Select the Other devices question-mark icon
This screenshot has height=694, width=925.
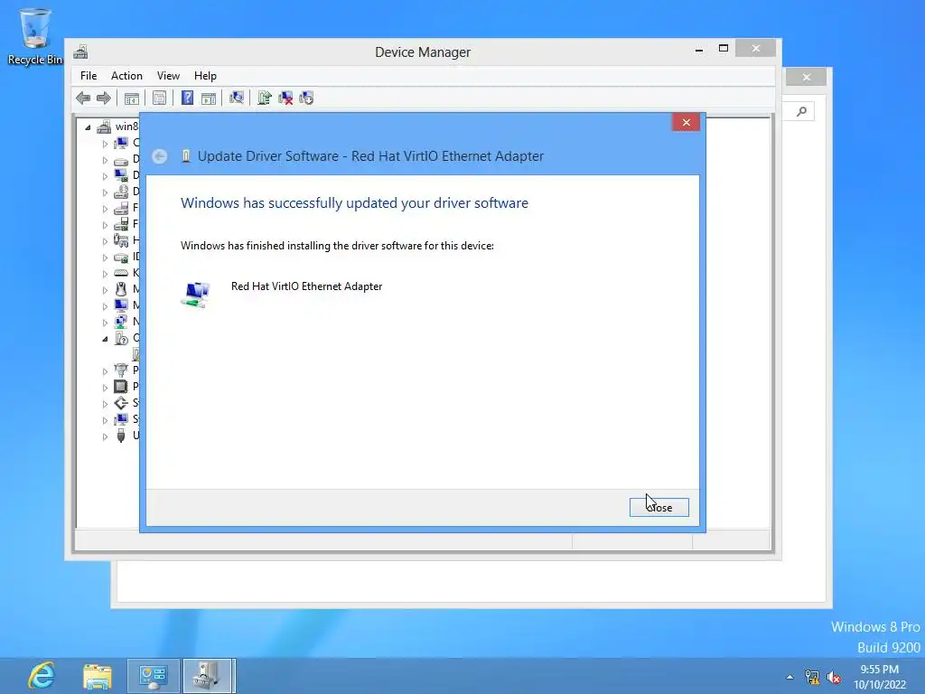pos(121,338)
